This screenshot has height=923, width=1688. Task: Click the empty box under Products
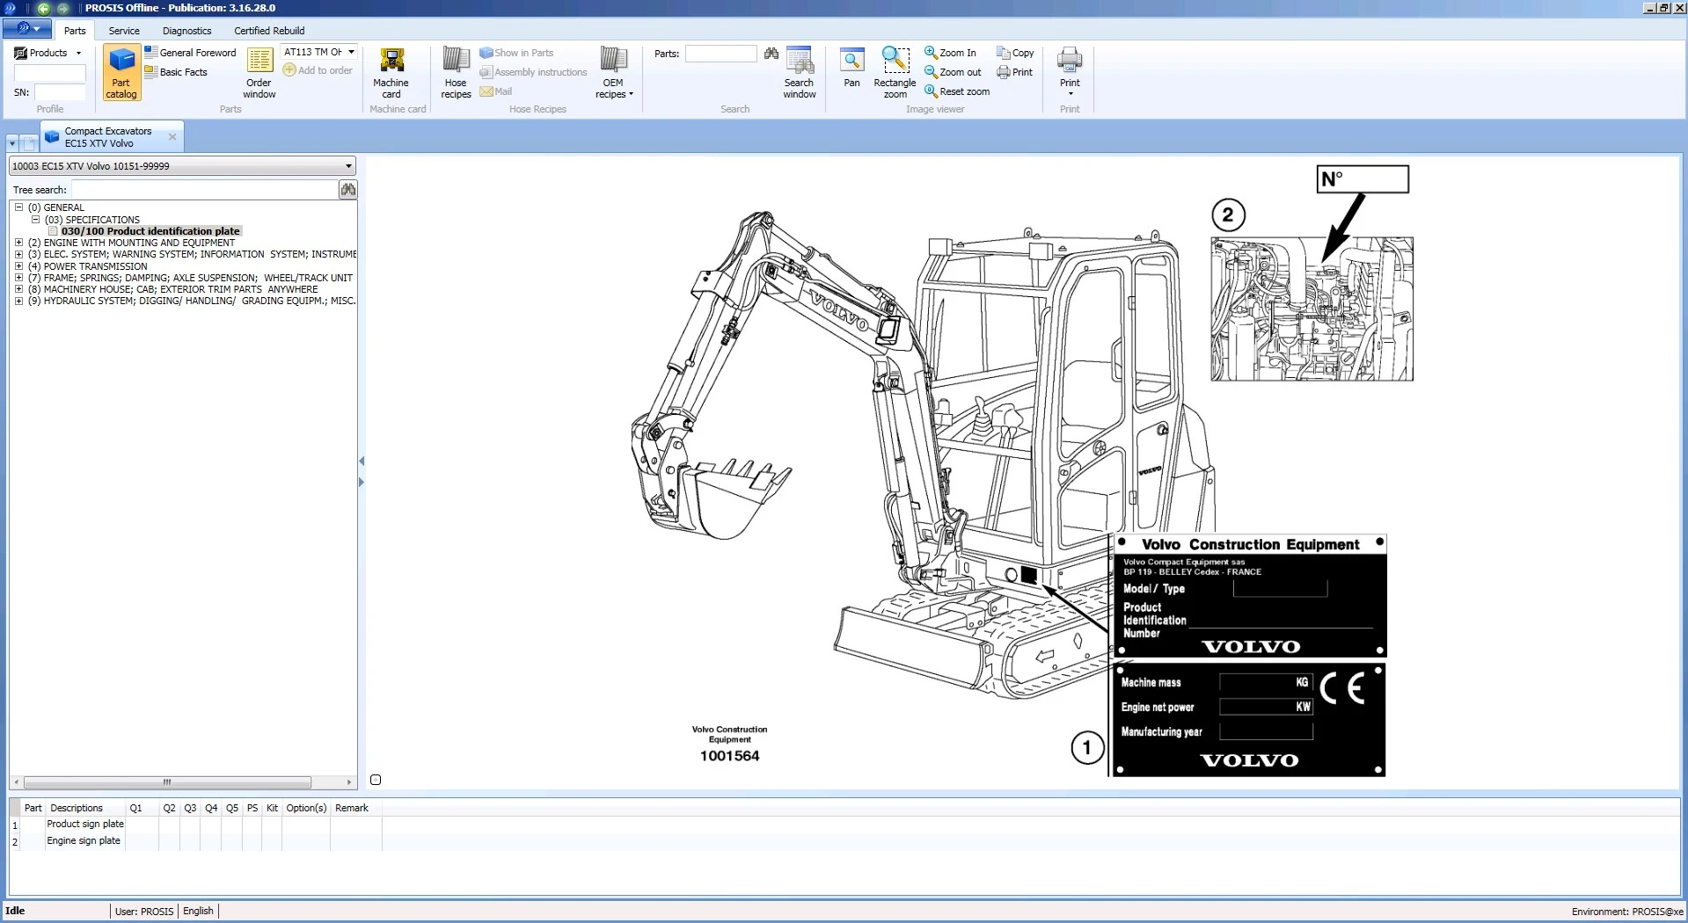[x=49, y=73]
